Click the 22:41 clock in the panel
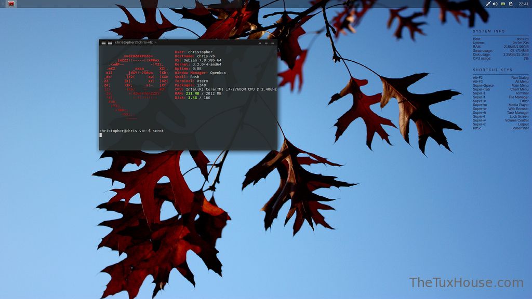Viewport: 532px width, 299px height. tap(523, 4)
